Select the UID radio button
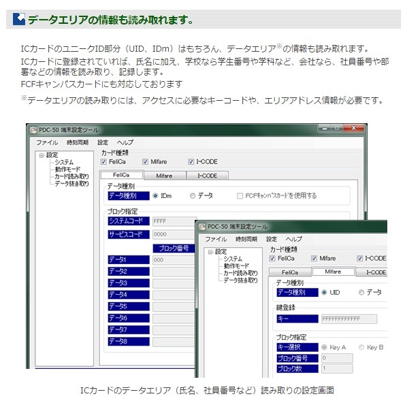The height and width of the screenshot is (405, 405). 324,293
